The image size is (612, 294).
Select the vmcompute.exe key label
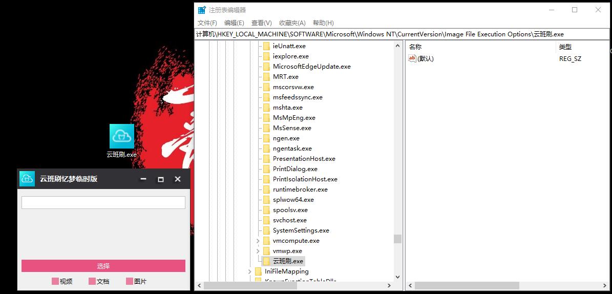click(296, 241)
